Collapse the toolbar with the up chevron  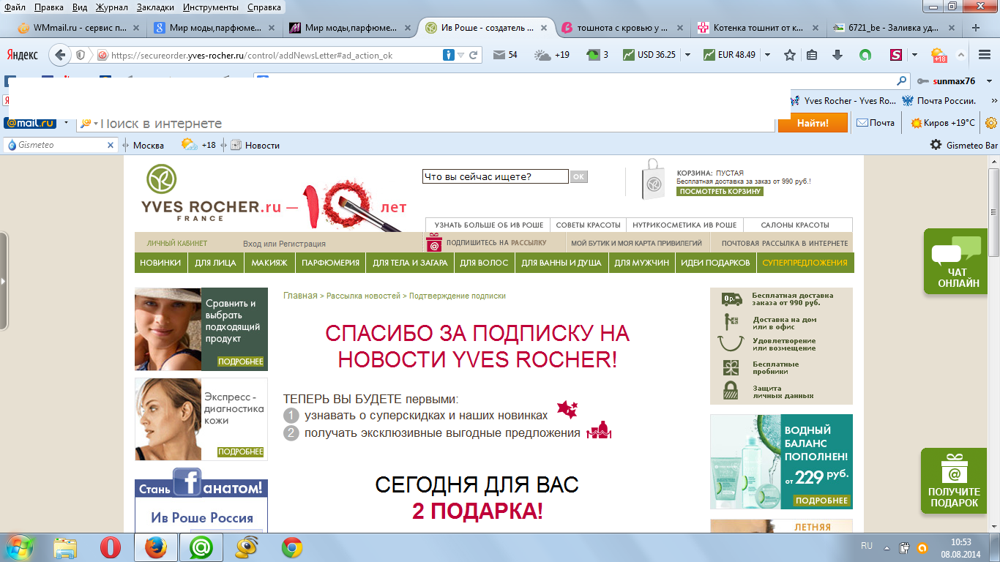(x=960, y=55)
